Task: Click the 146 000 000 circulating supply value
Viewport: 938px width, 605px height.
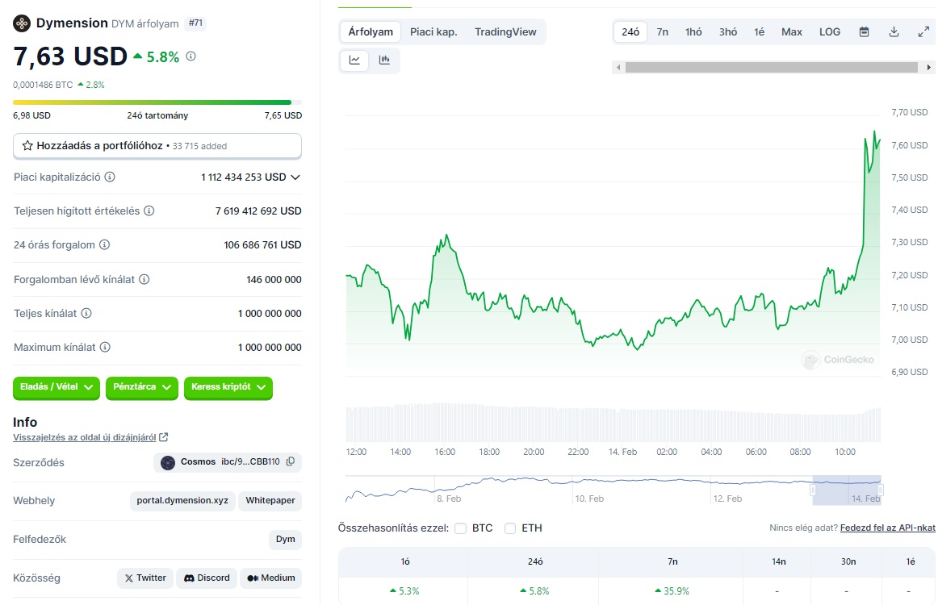Action: tap(274, 279)
